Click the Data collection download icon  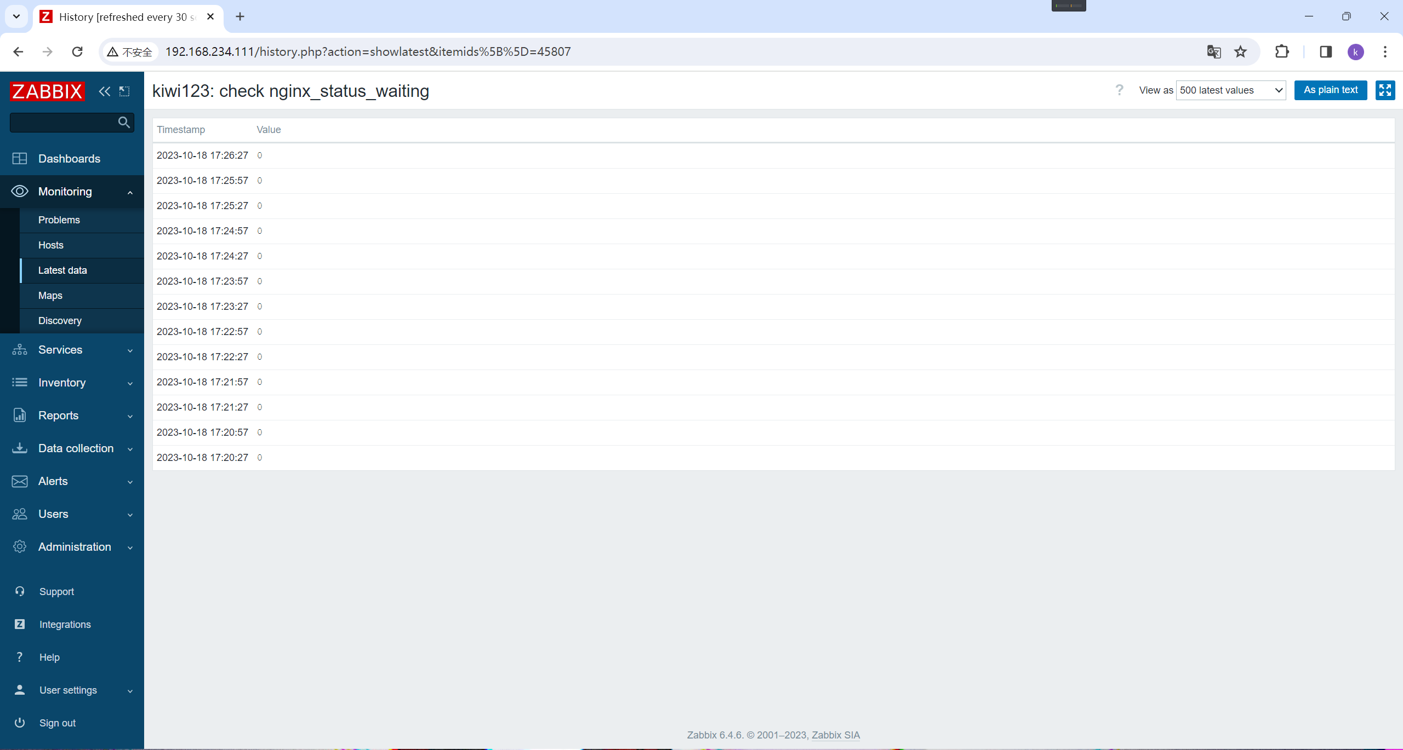(20, 448)
